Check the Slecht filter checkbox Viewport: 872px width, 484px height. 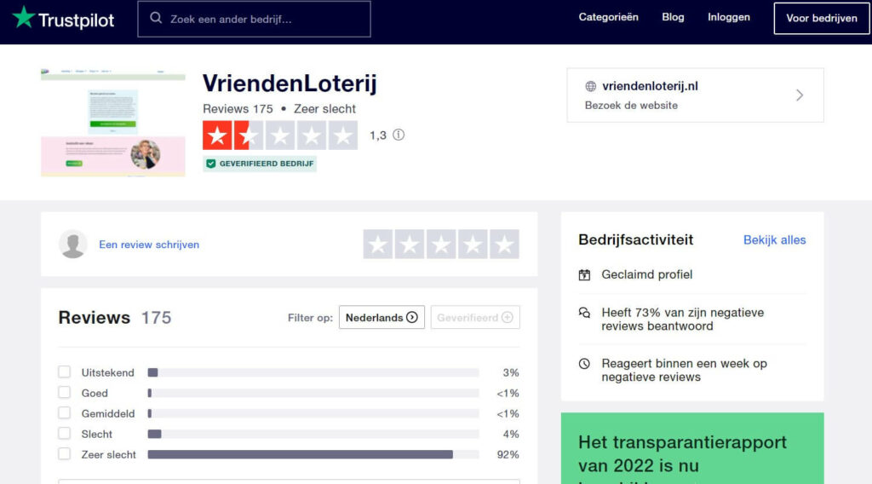click(x=65, y=434)
